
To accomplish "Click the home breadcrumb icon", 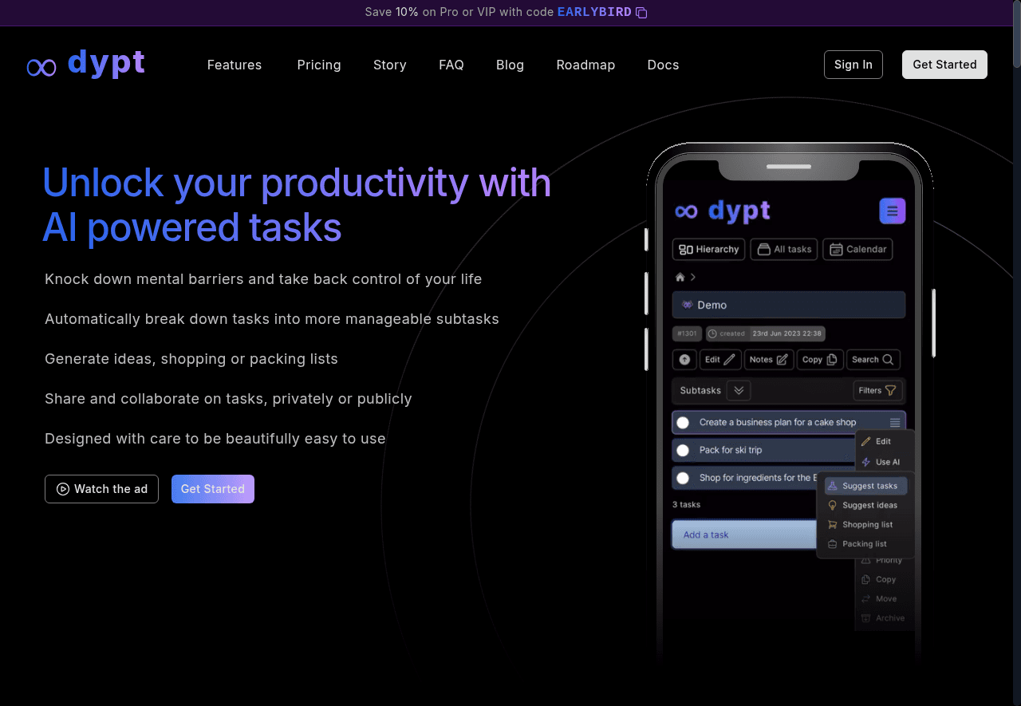I will (x=680, y=277).
